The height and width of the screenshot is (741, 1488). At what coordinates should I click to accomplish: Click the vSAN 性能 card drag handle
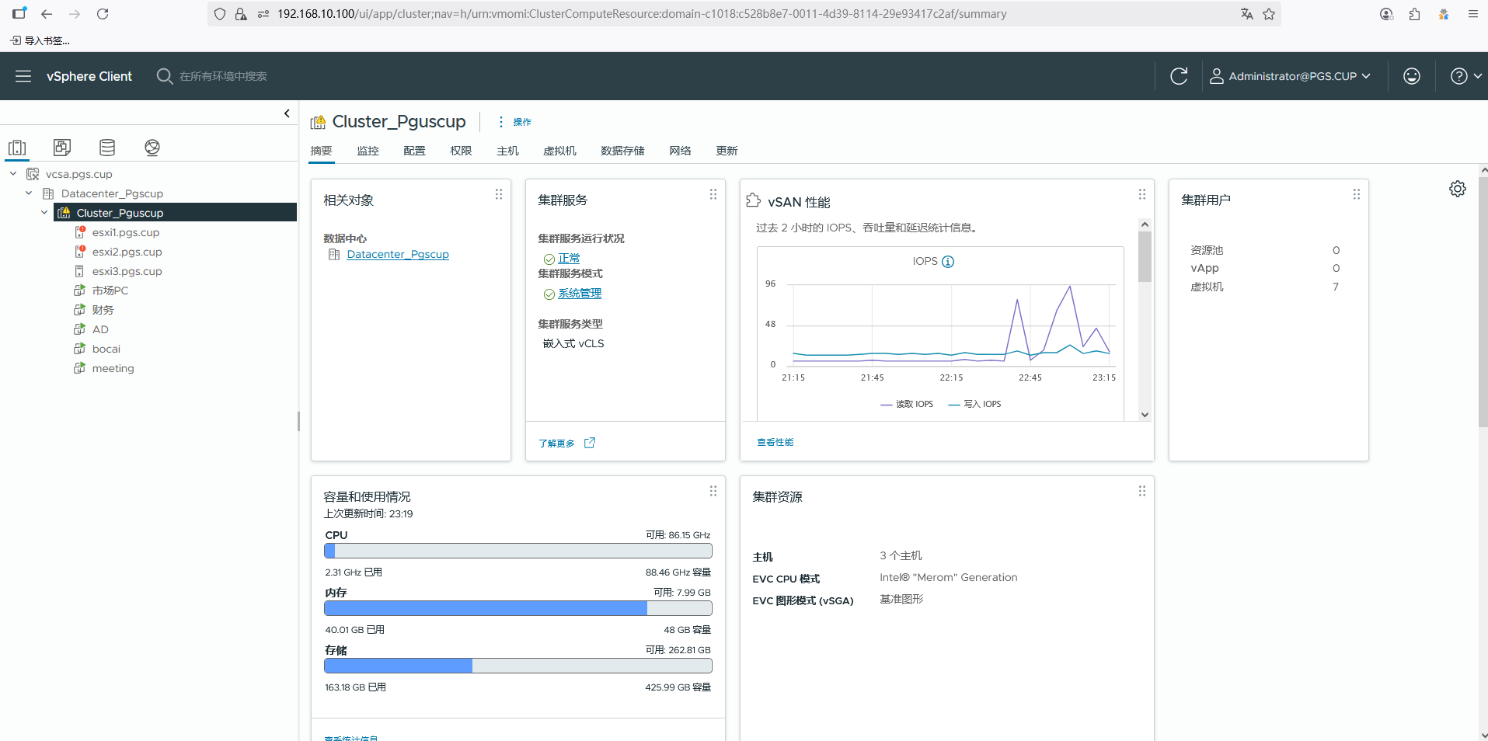[x=1142, y=194]
